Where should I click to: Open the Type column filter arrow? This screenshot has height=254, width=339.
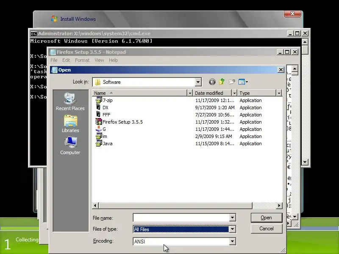279,93
